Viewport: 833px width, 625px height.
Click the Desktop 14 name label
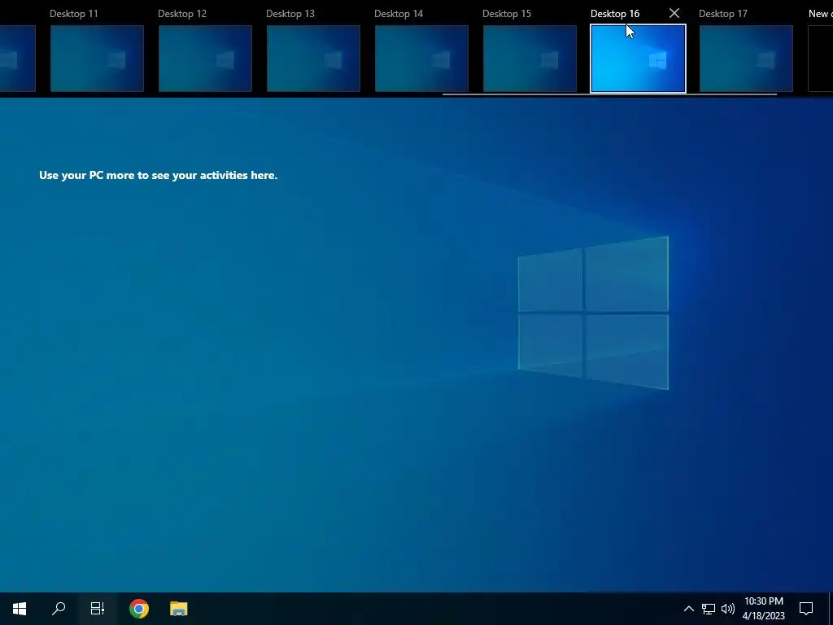(399, 14)
